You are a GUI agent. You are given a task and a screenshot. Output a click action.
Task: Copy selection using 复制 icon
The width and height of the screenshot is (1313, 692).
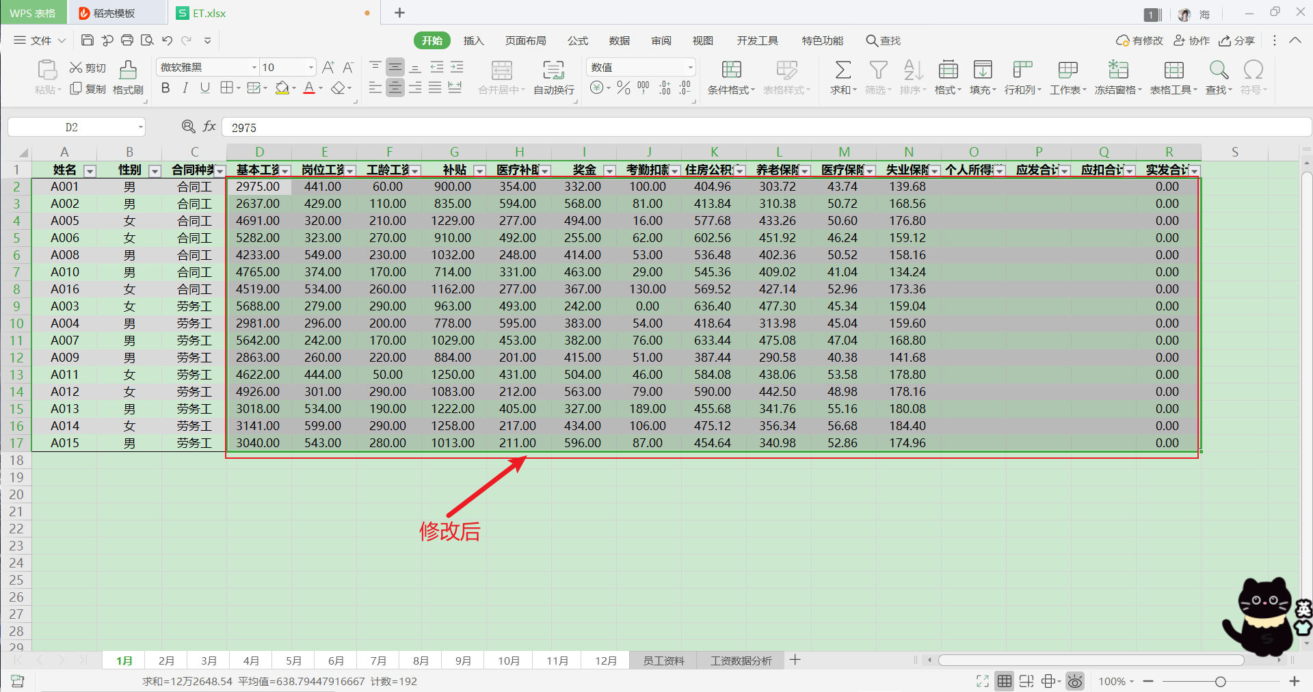(88, 89)
